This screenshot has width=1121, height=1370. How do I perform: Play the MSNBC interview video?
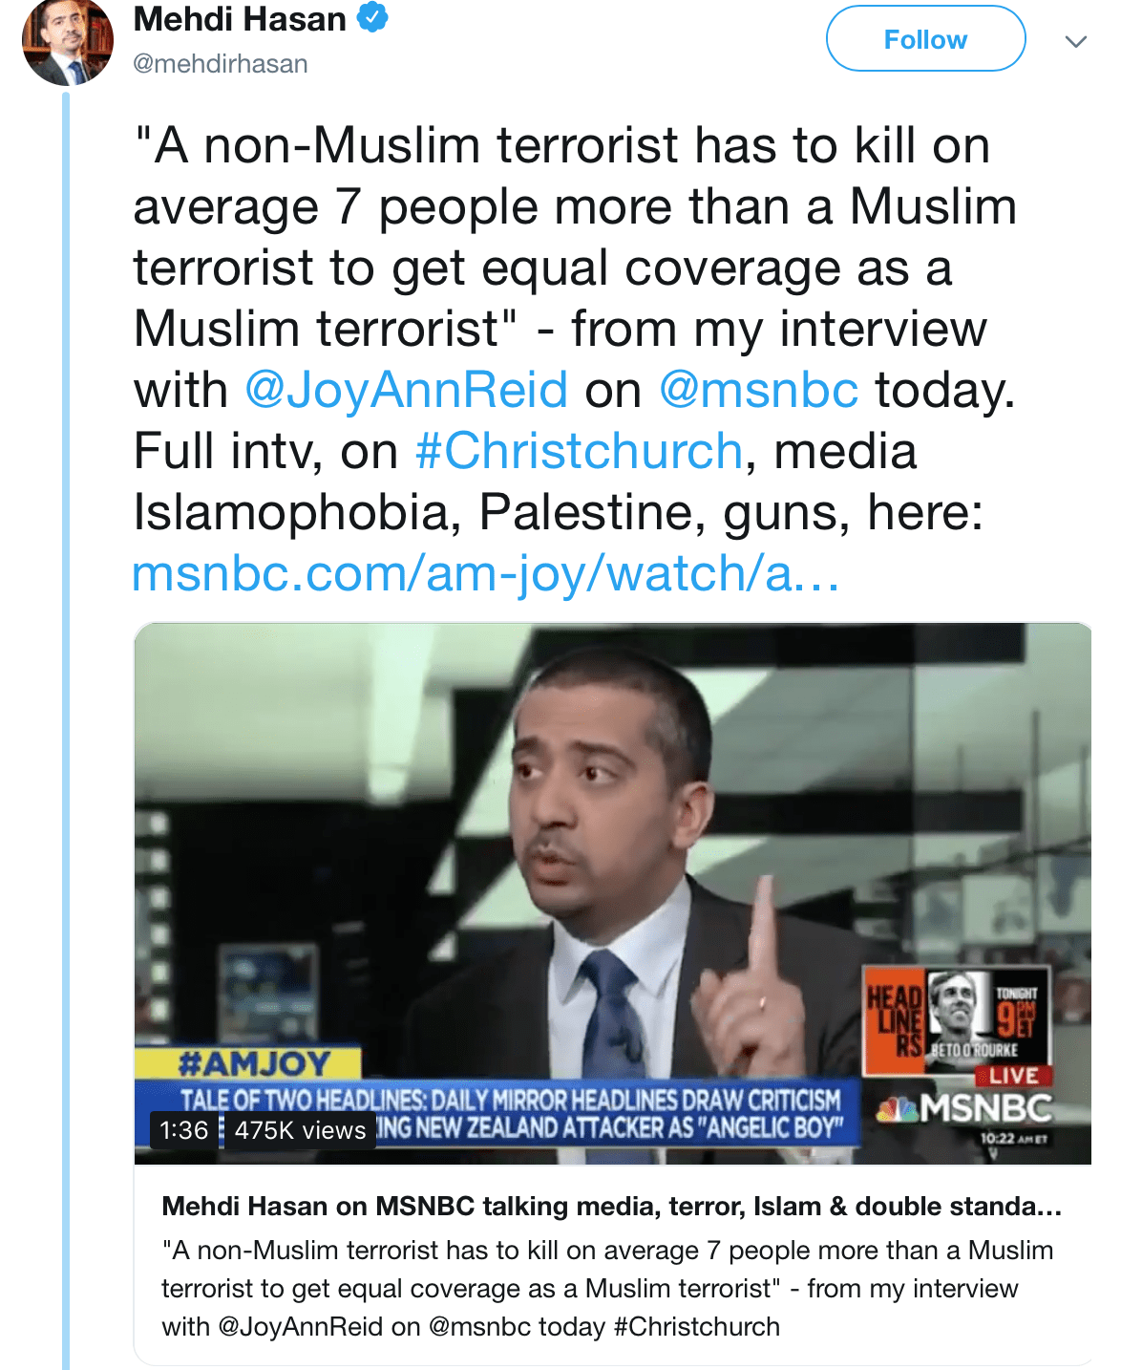pos(612,893)
